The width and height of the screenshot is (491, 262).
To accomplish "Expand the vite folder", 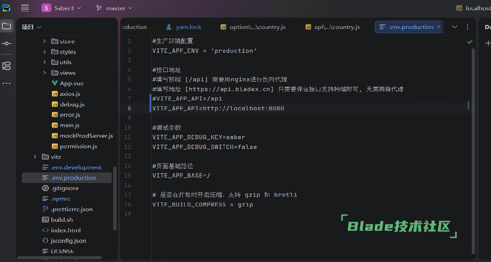I will click(35, 157).
